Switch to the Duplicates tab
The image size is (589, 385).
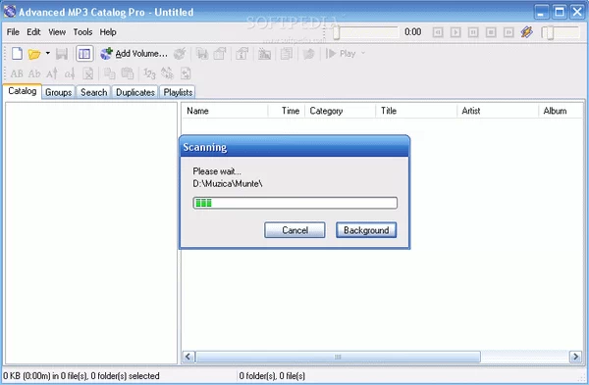coord(135,92)
